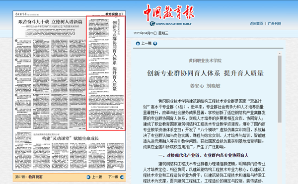Go to next page via 下一版
298x184 pixels.
point(113,177)
